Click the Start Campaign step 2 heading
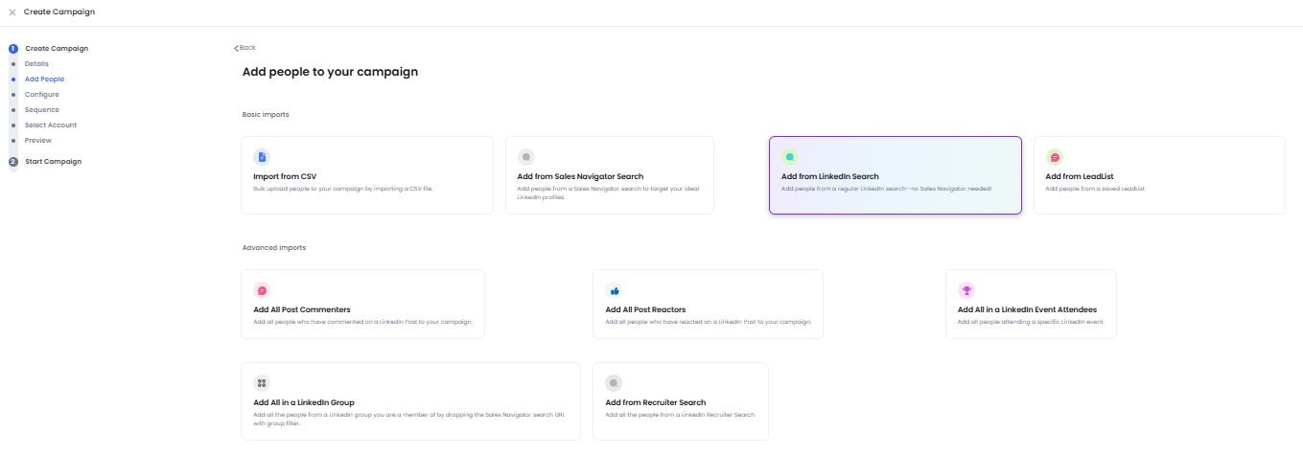This screenshot has width=1303, height=455. [x=53, y=161]
